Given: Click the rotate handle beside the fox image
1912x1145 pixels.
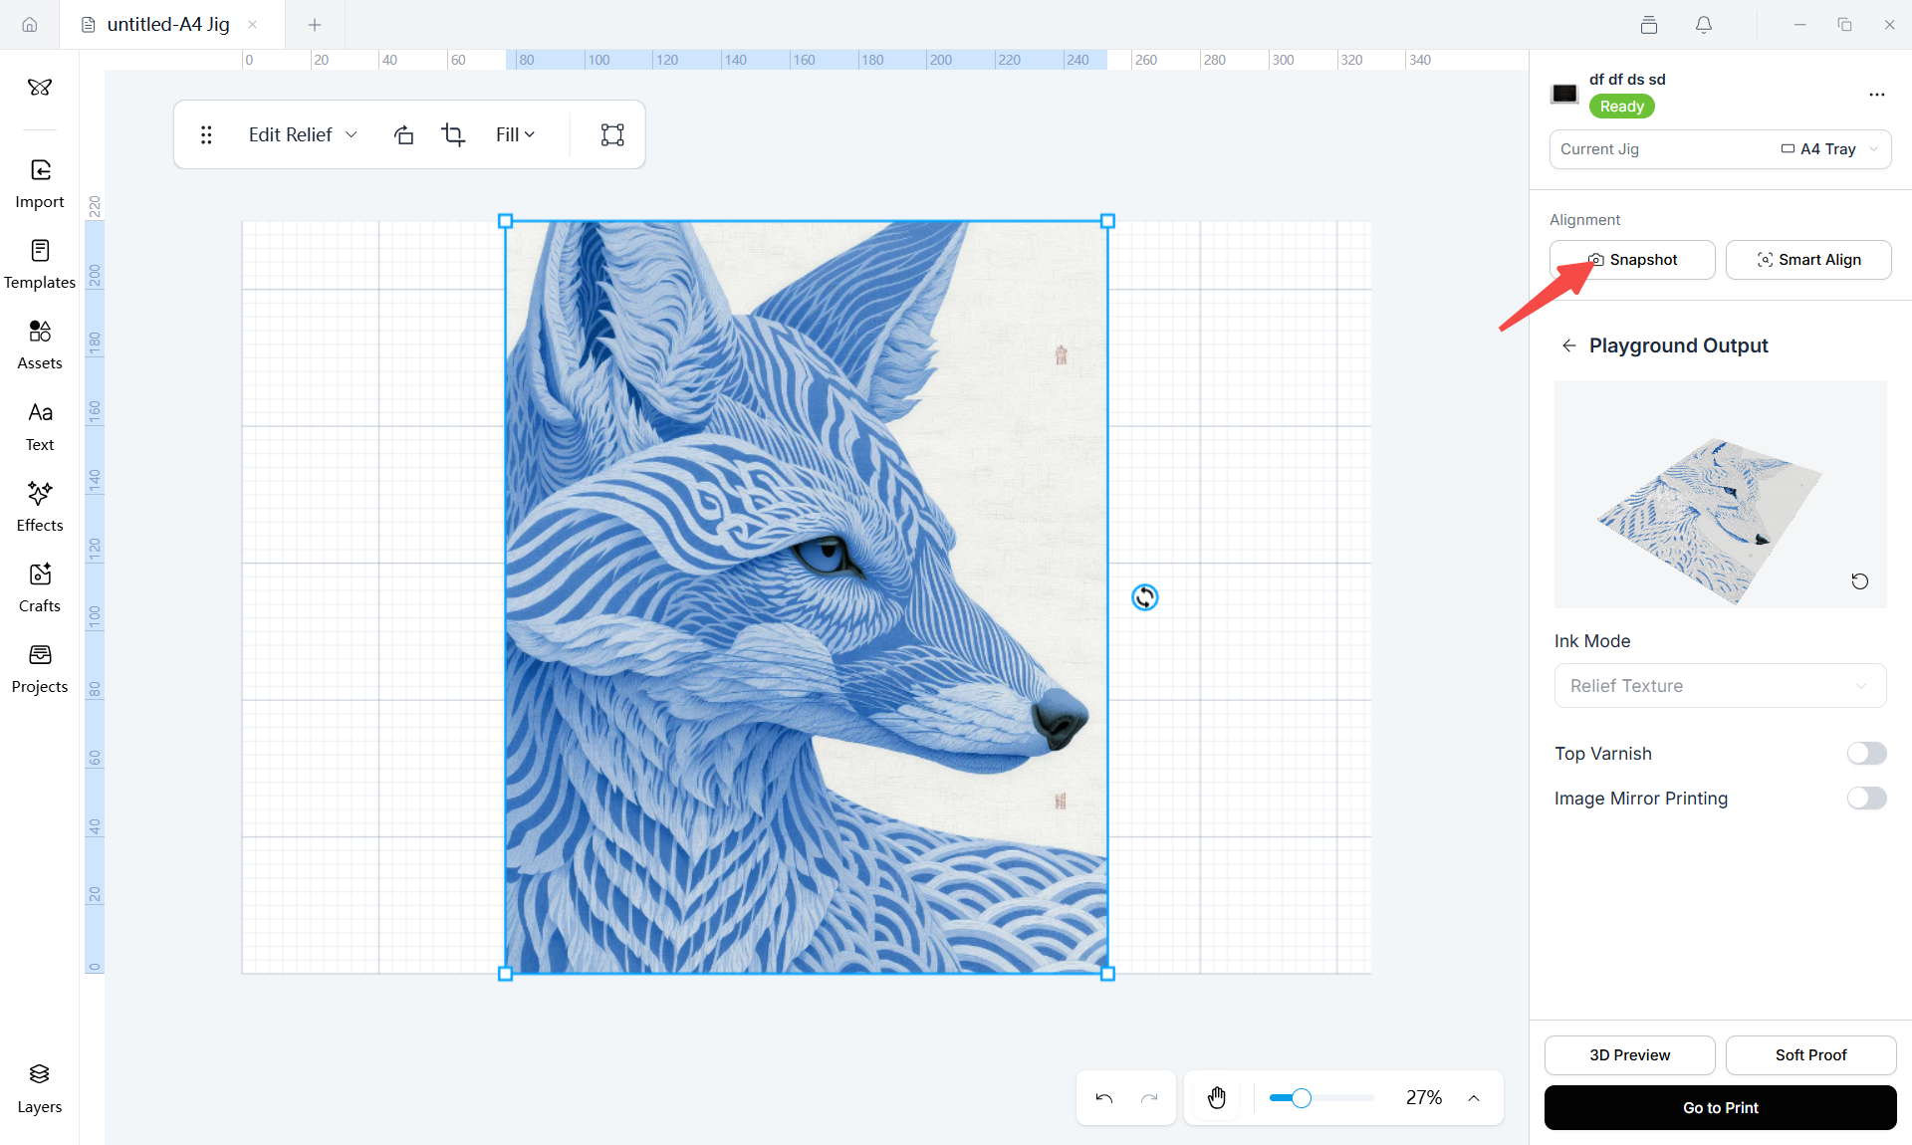Looking at the screenshot, I should point(1145,597).
